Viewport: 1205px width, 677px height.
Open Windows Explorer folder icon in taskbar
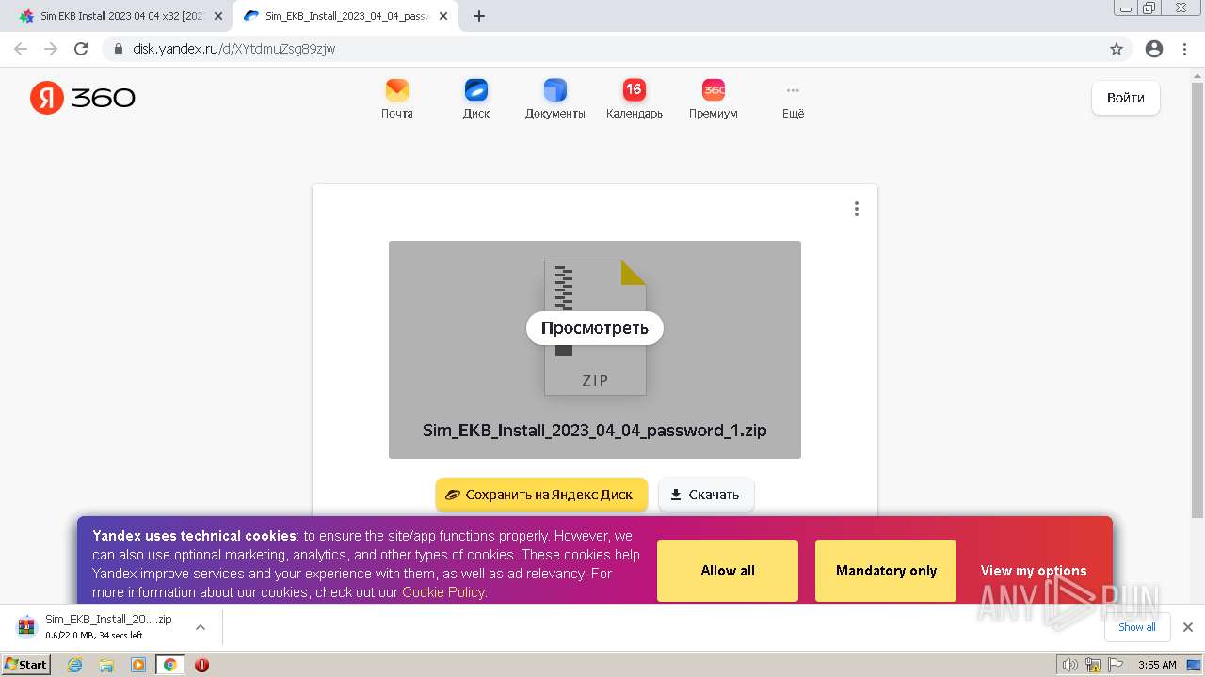point(106,665)
